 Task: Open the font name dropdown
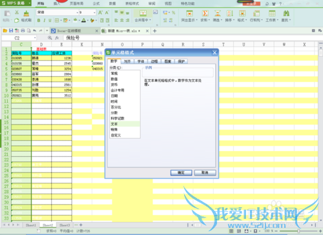(x=78, y=13)
